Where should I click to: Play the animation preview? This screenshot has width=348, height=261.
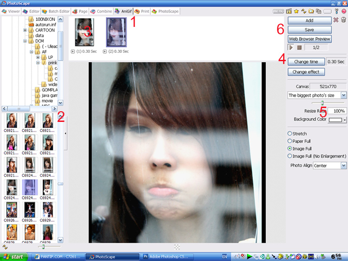click(x=291, y=47)
